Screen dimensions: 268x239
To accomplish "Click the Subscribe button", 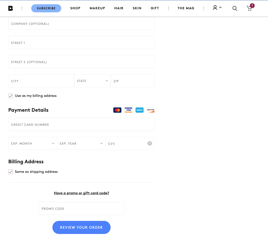I will click(x=46, y=8).
